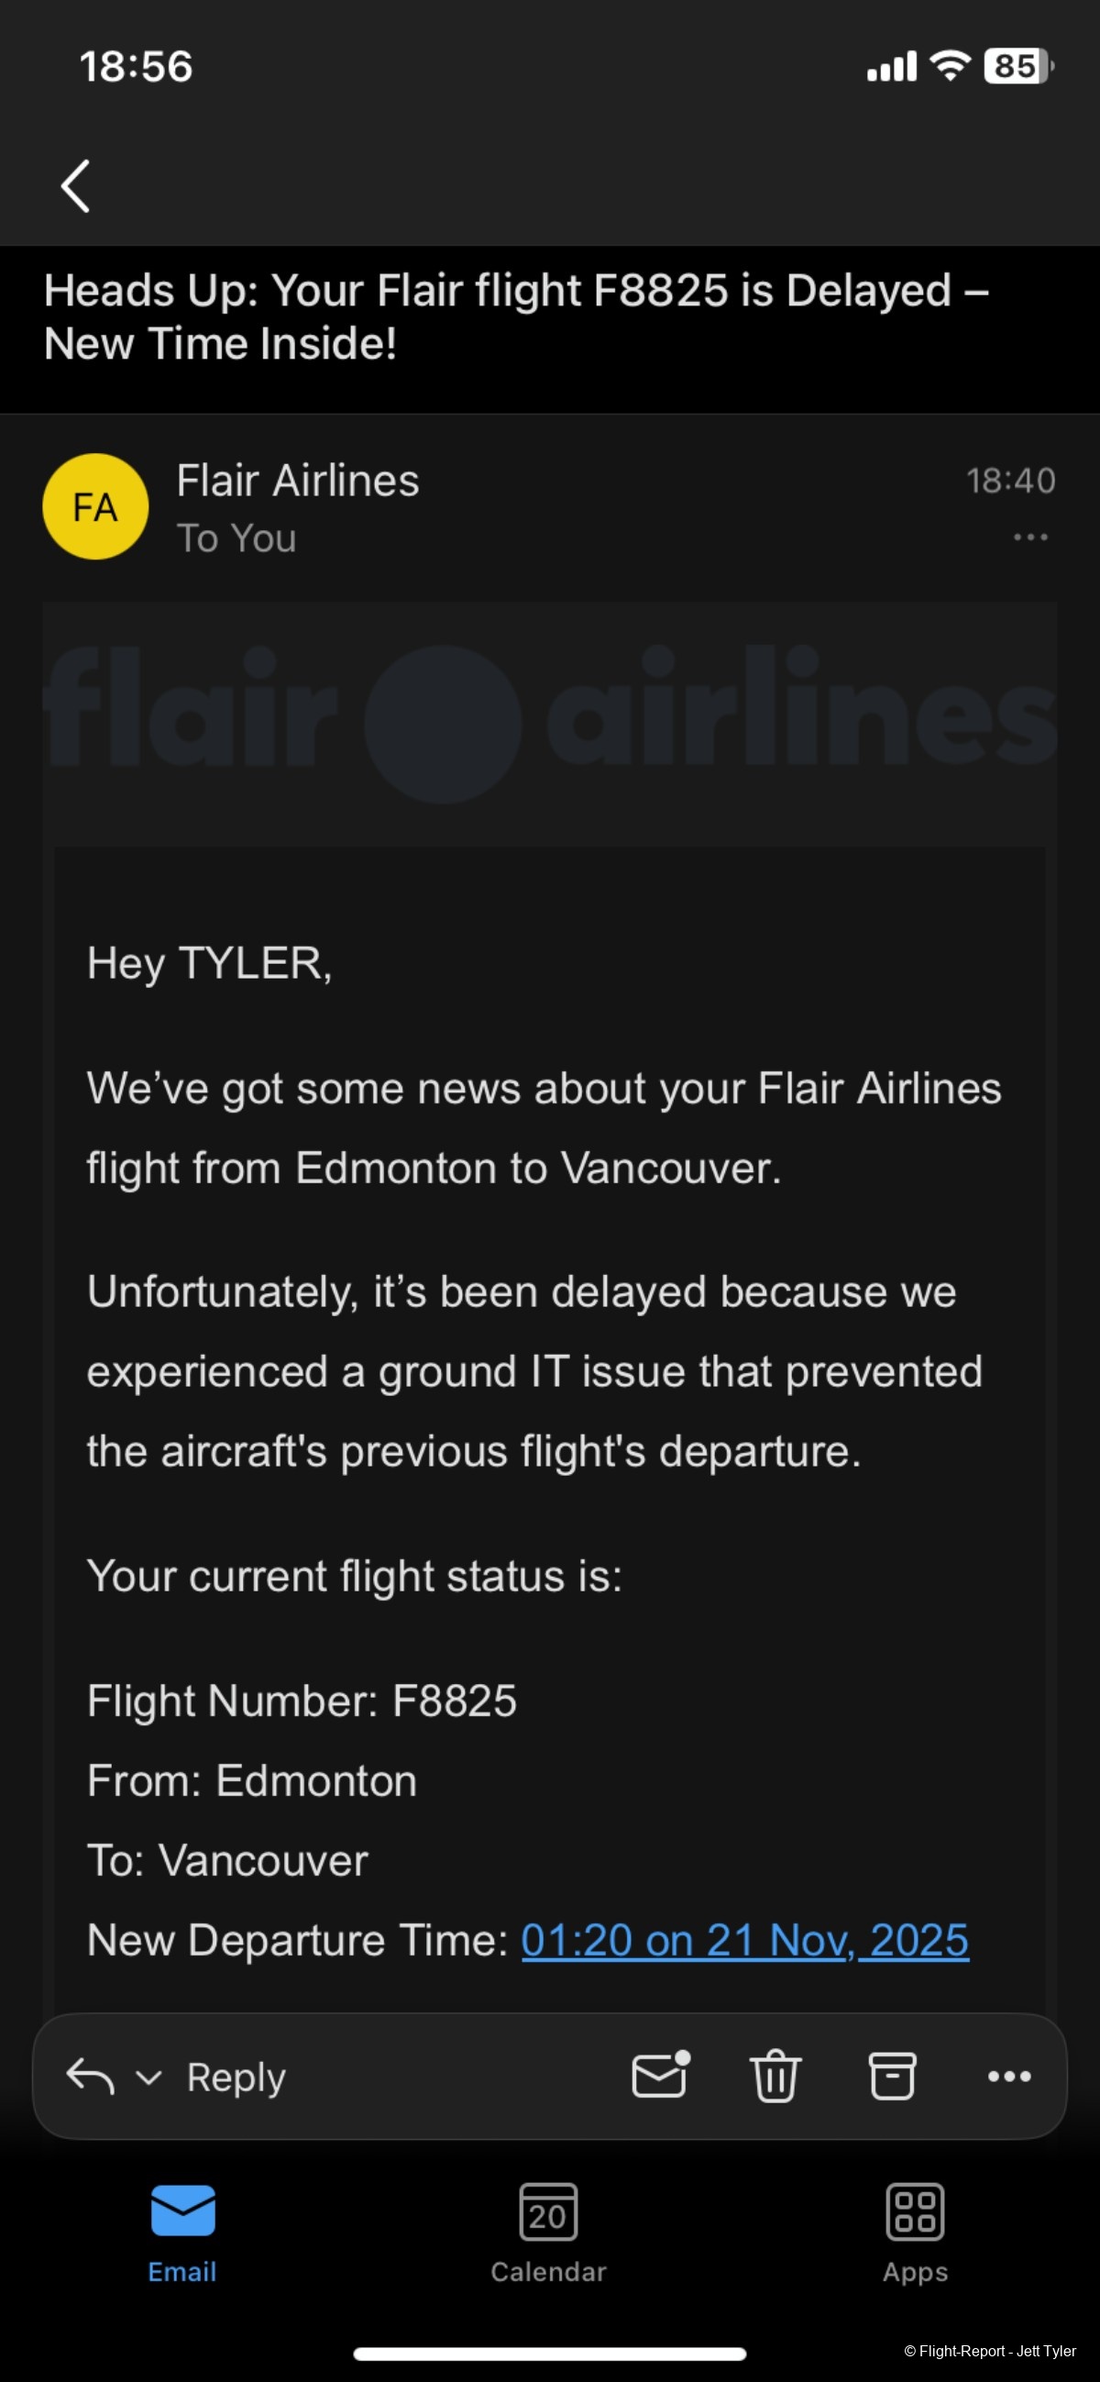The image size is (1100, 2382).
Task: Archive the email with the archive box icon
Action: click(x=892, y=2077)
